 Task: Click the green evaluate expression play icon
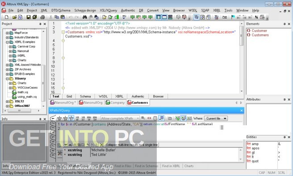(177, 118)
